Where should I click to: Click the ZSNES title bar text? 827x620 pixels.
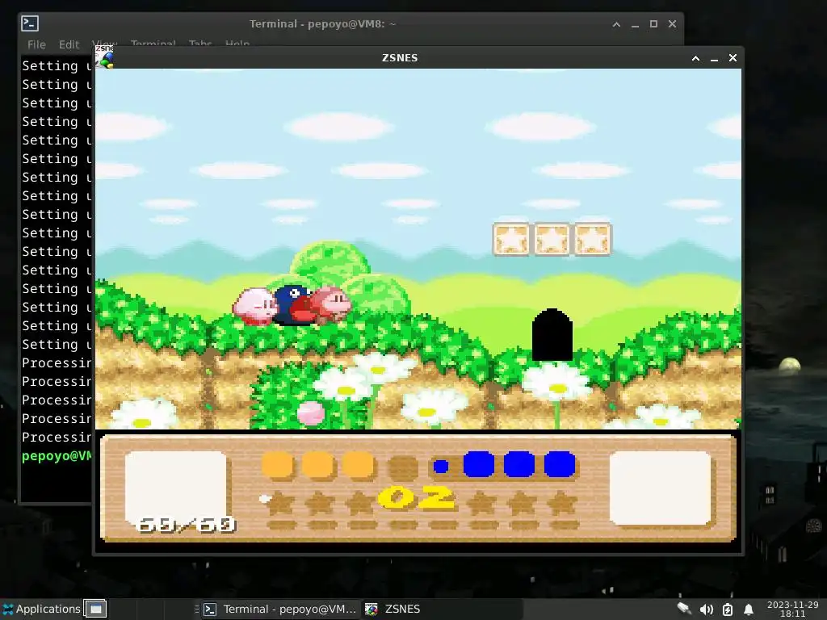point(400,58)
